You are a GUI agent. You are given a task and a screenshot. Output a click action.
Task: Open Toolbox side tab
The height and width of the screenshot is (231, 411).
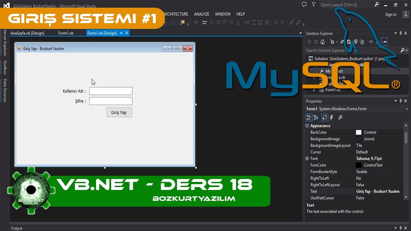[4, 67]
